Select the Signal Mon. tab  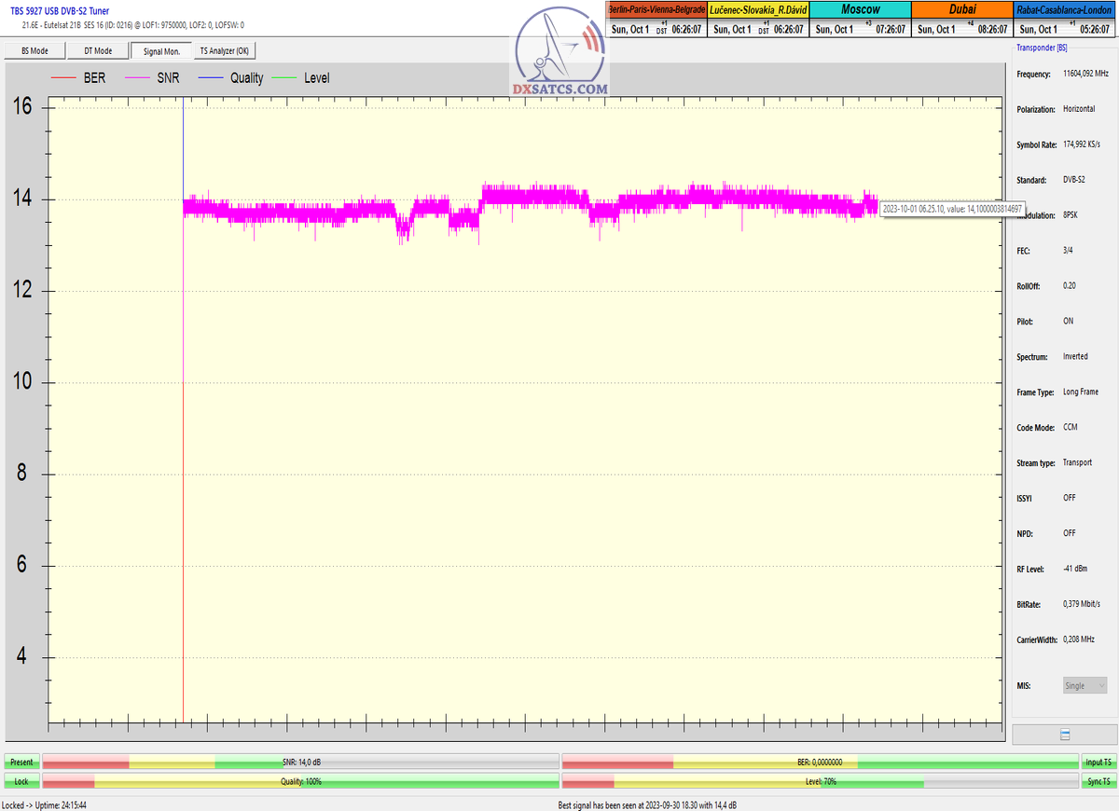[x=160, y=51]
